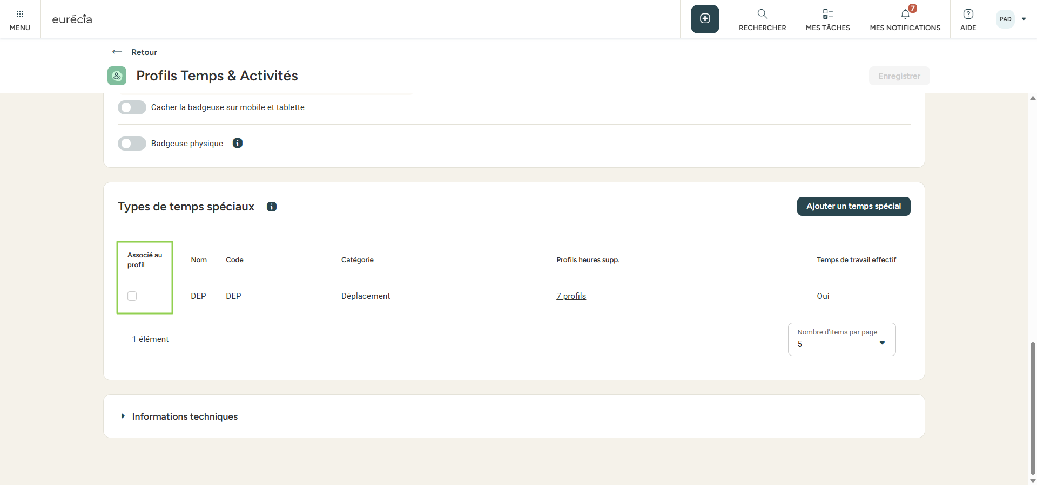The width and height of the screenshot is (1037, 485).
Task: Click Ajouter un temps spécial button
Action: [x=853, y=206]
